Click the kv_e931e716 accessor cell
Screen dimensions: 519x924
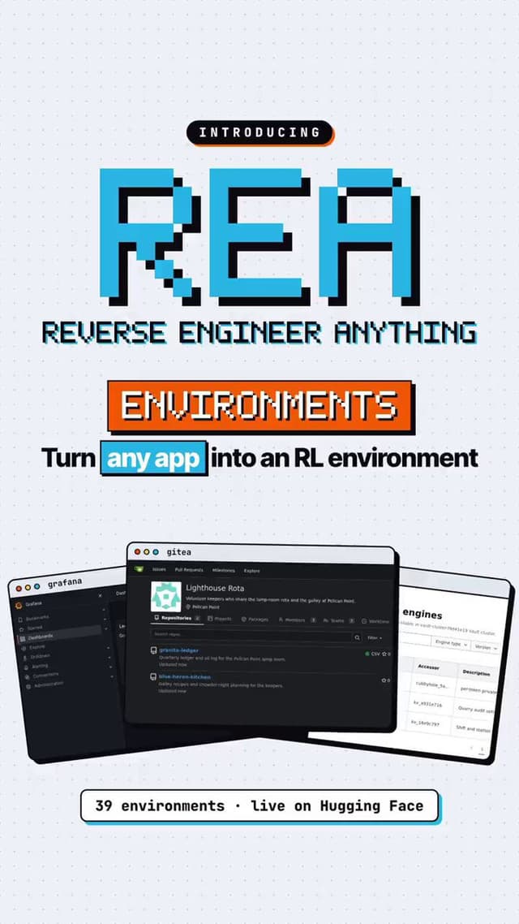click(x=428, y=704)
